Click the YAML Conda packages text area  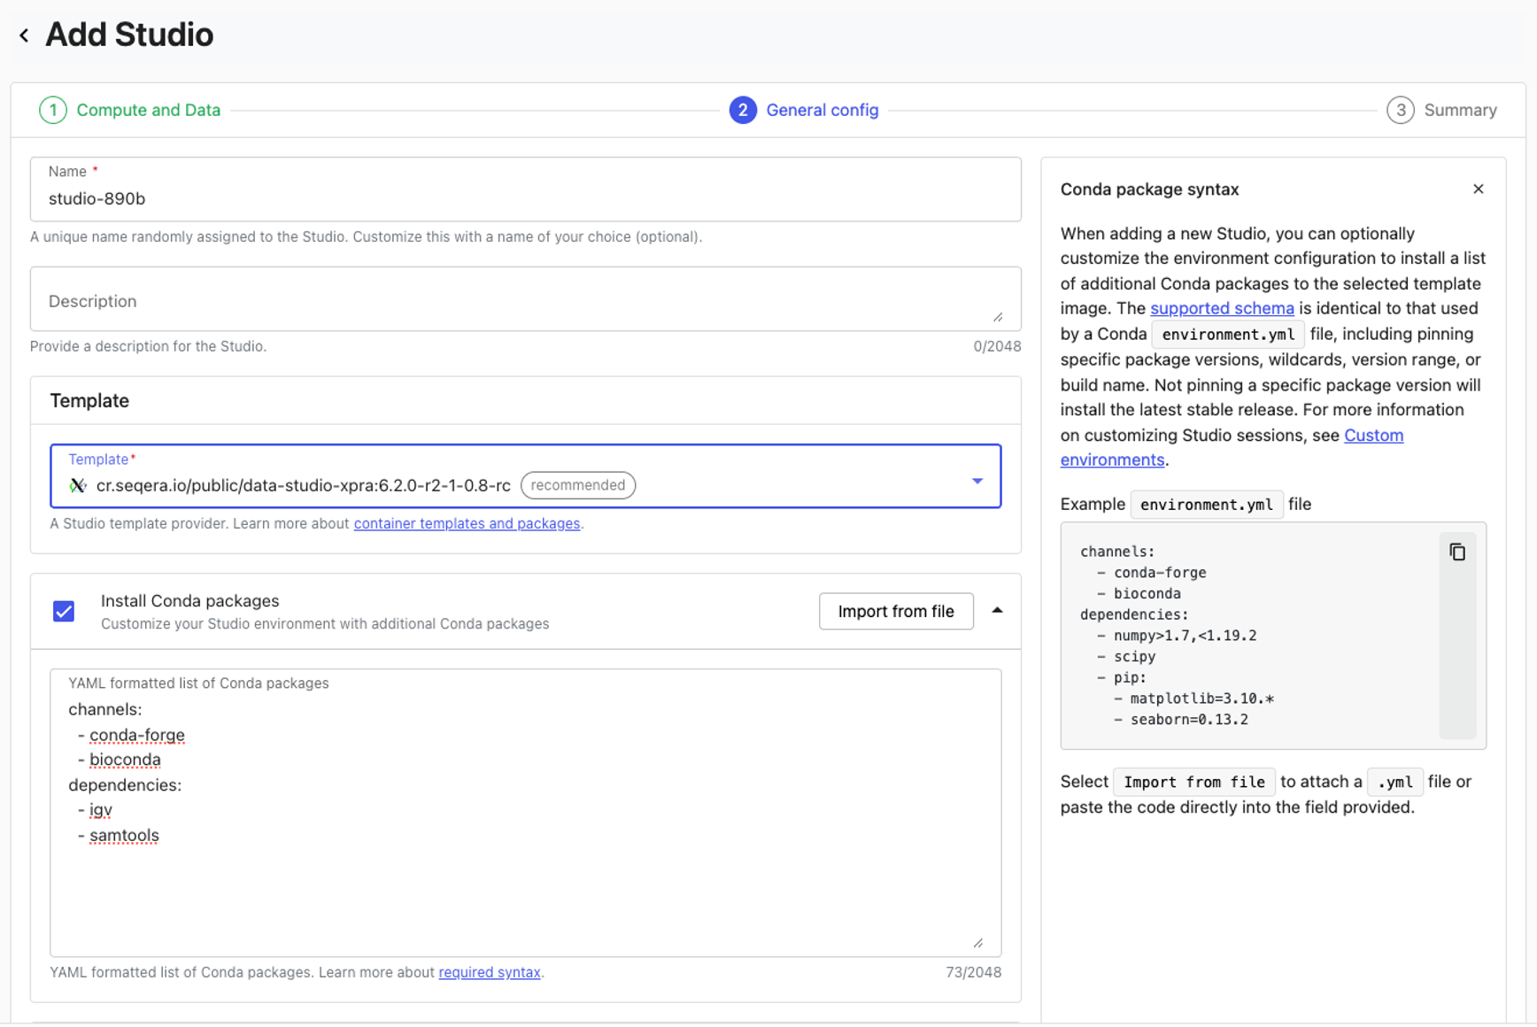(524, 885)
